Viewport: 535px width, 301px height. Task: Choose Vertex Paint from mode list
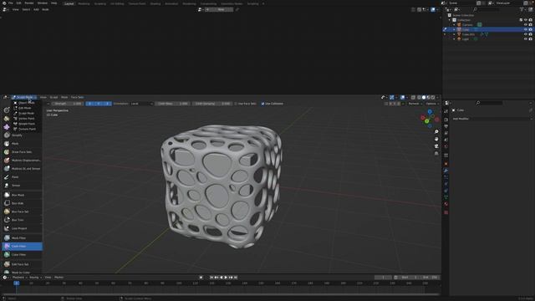27,119
